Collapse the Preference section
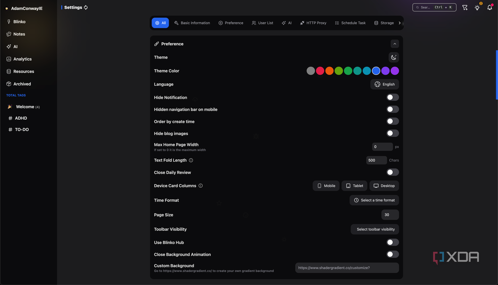Screen dimensions: 498x285 click(x=394, y=43)
